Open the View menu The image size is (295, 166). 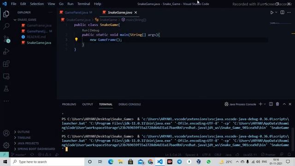(51, 4)
